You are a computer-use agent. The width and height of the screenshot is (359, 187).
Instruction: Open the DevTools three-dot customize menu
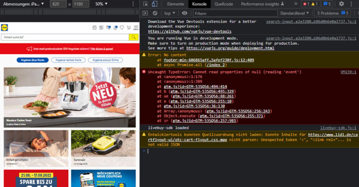pos(351,4)
